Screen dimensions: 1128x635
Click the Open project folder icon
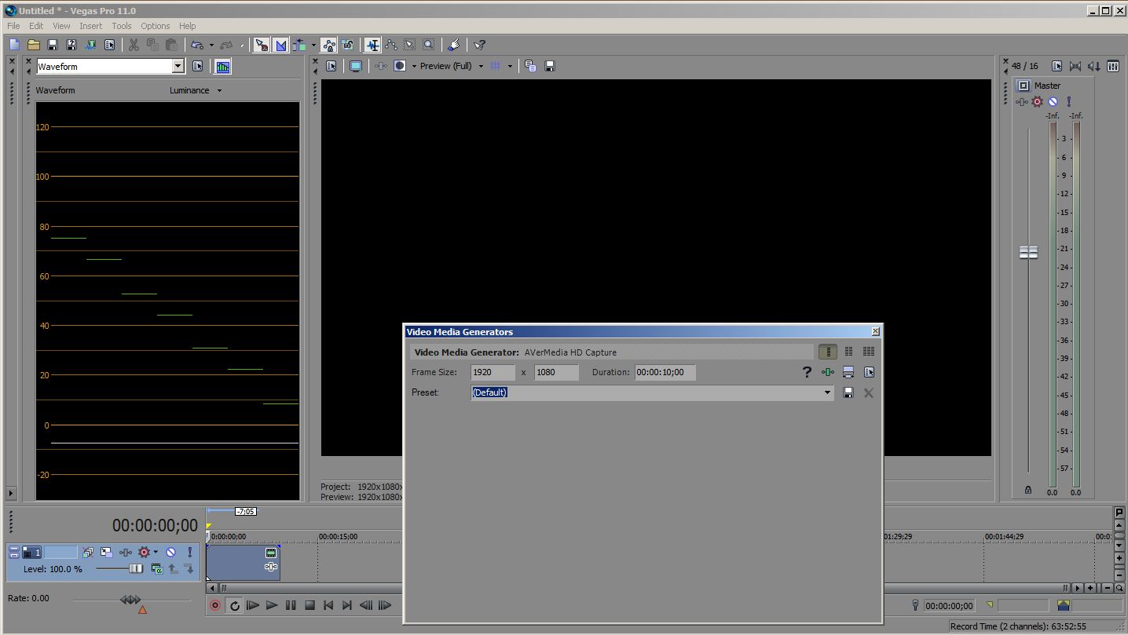[x=34, y=45]
